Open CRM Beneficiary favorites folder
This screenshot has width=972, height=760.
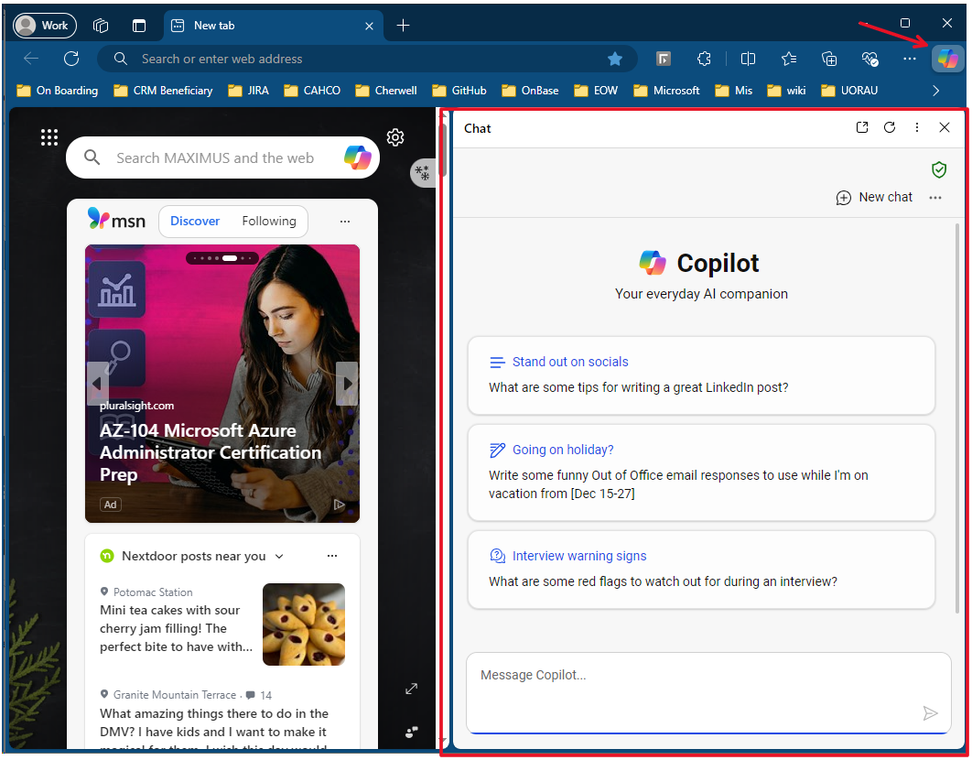click(163, 91)
